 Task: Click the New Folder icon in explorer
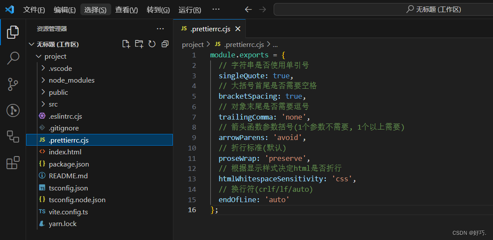click(139, 44)
